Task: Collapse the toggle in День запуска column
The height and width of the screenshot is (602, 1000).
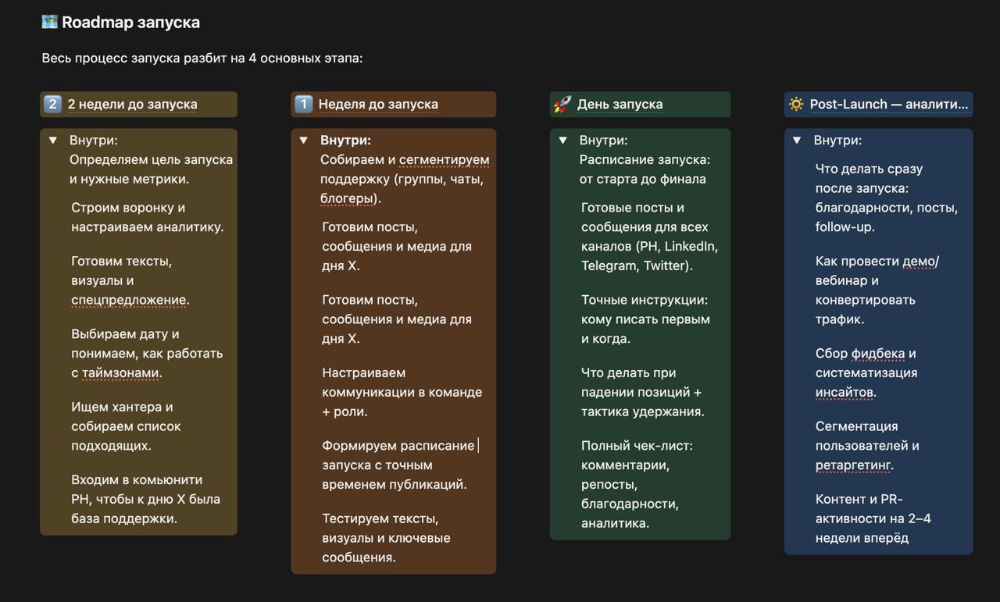Action: pos(562,141)
